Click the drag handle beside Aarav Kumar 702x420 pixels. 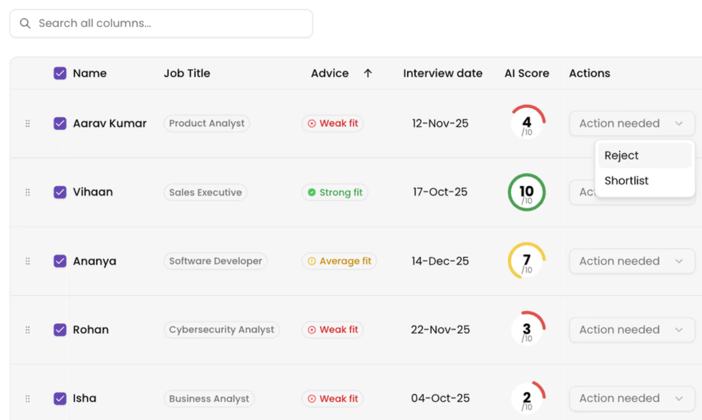pos(27,123)
